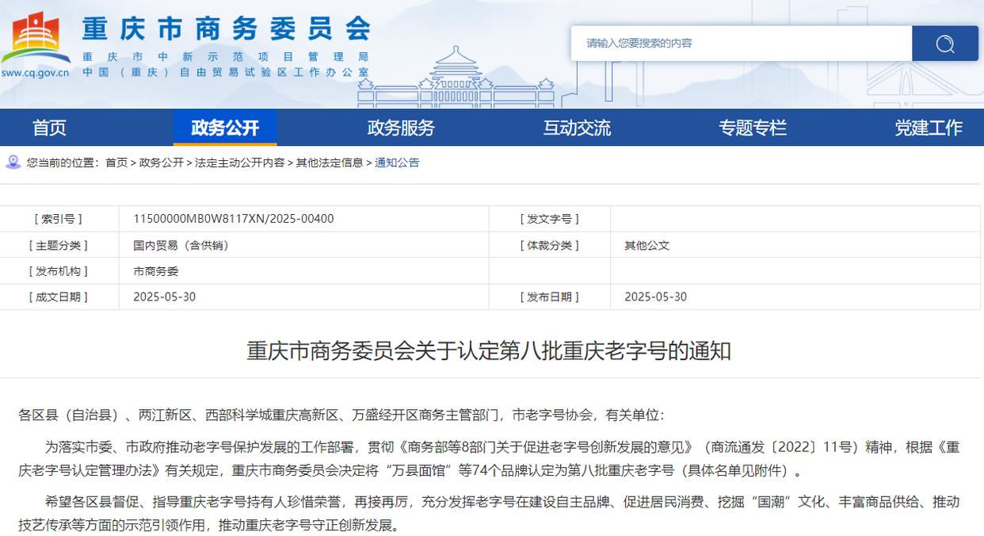Click the swww.cq.gov.cn text under logo
Viewport: 984px width, 536px height.
coord(35,72)
